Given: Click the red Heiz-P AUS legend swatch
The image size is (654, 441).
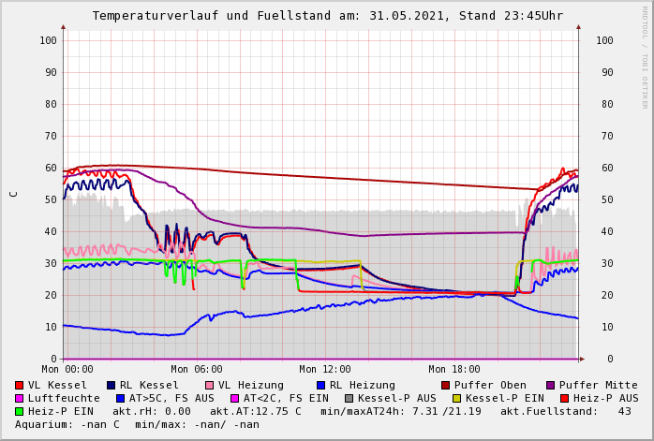Looking at the screenshot, I should (564, 398).
